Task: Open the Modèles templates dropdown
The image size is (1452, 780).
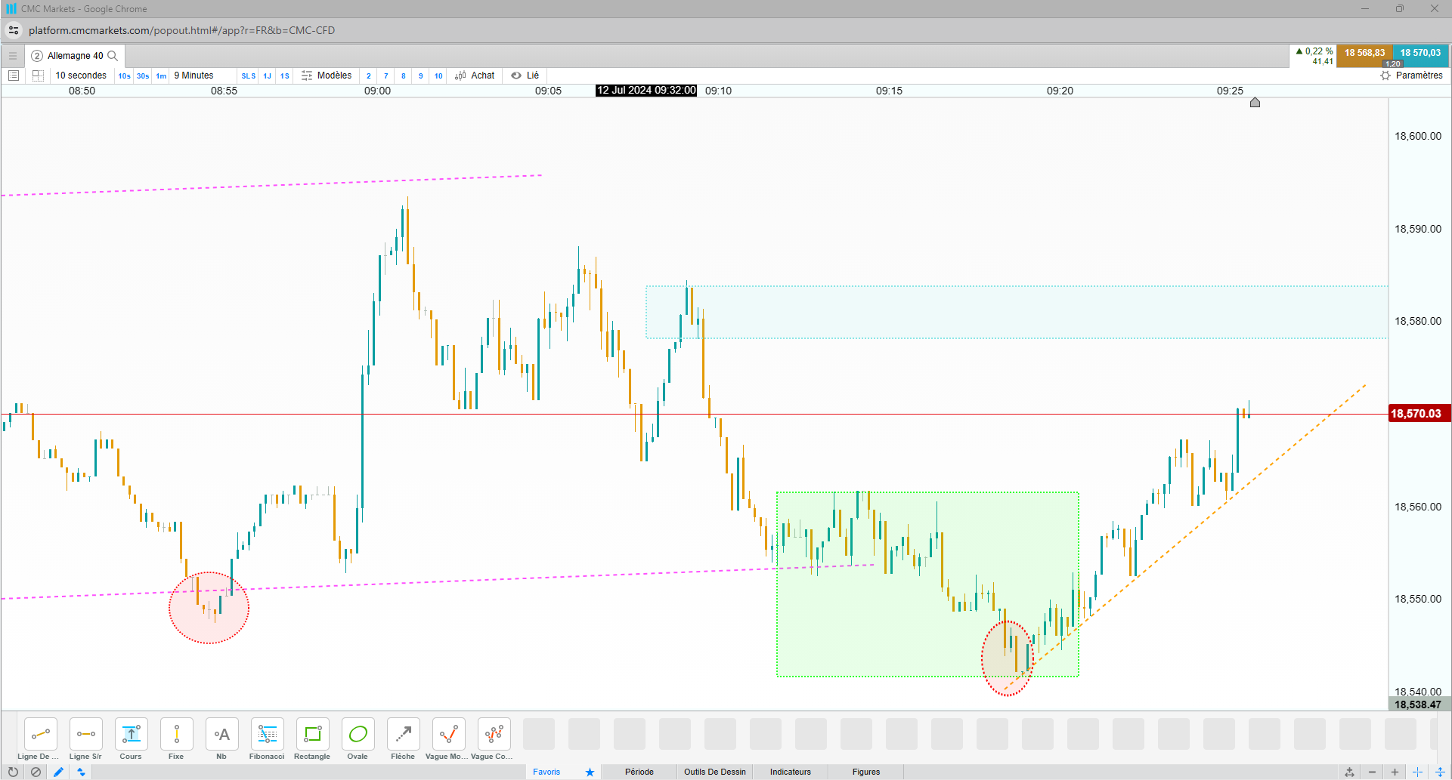Action: point(327,76)
